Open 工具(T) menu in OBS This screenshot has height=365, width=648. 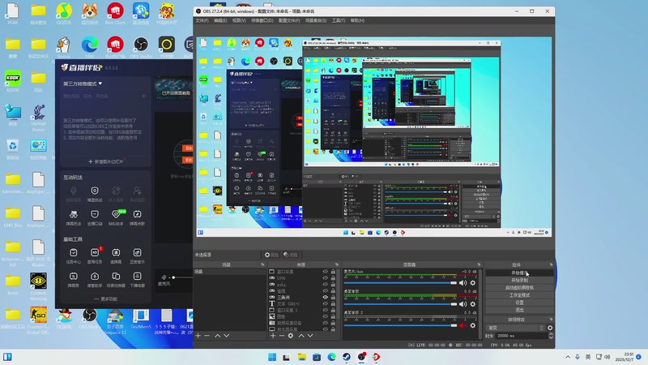pyautogui.click(x=339, y=20)
